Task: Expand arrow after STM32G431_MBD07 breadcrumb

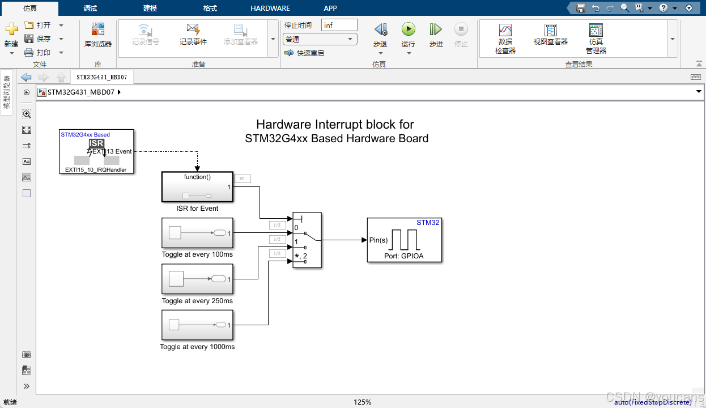Action: 119,92
